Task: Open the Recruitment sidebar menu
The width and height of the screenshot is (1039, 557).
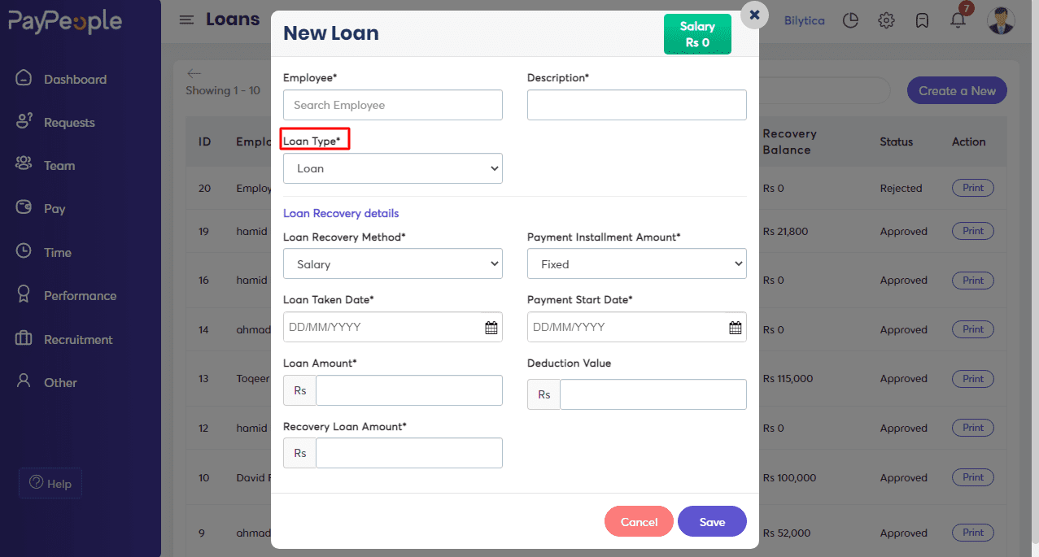Action: point(78,339)
